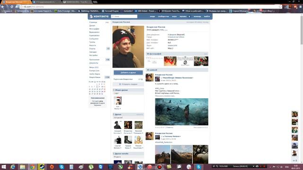
Task: Open 'Сообщения' in left sidebar
Action: 94,39
